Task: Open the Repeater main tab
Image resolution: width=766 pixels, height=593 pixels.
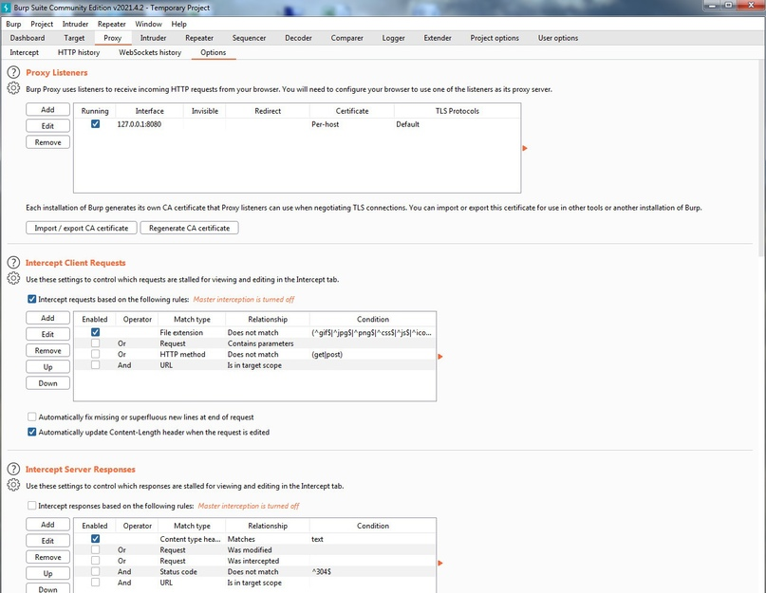Action: 199,38
